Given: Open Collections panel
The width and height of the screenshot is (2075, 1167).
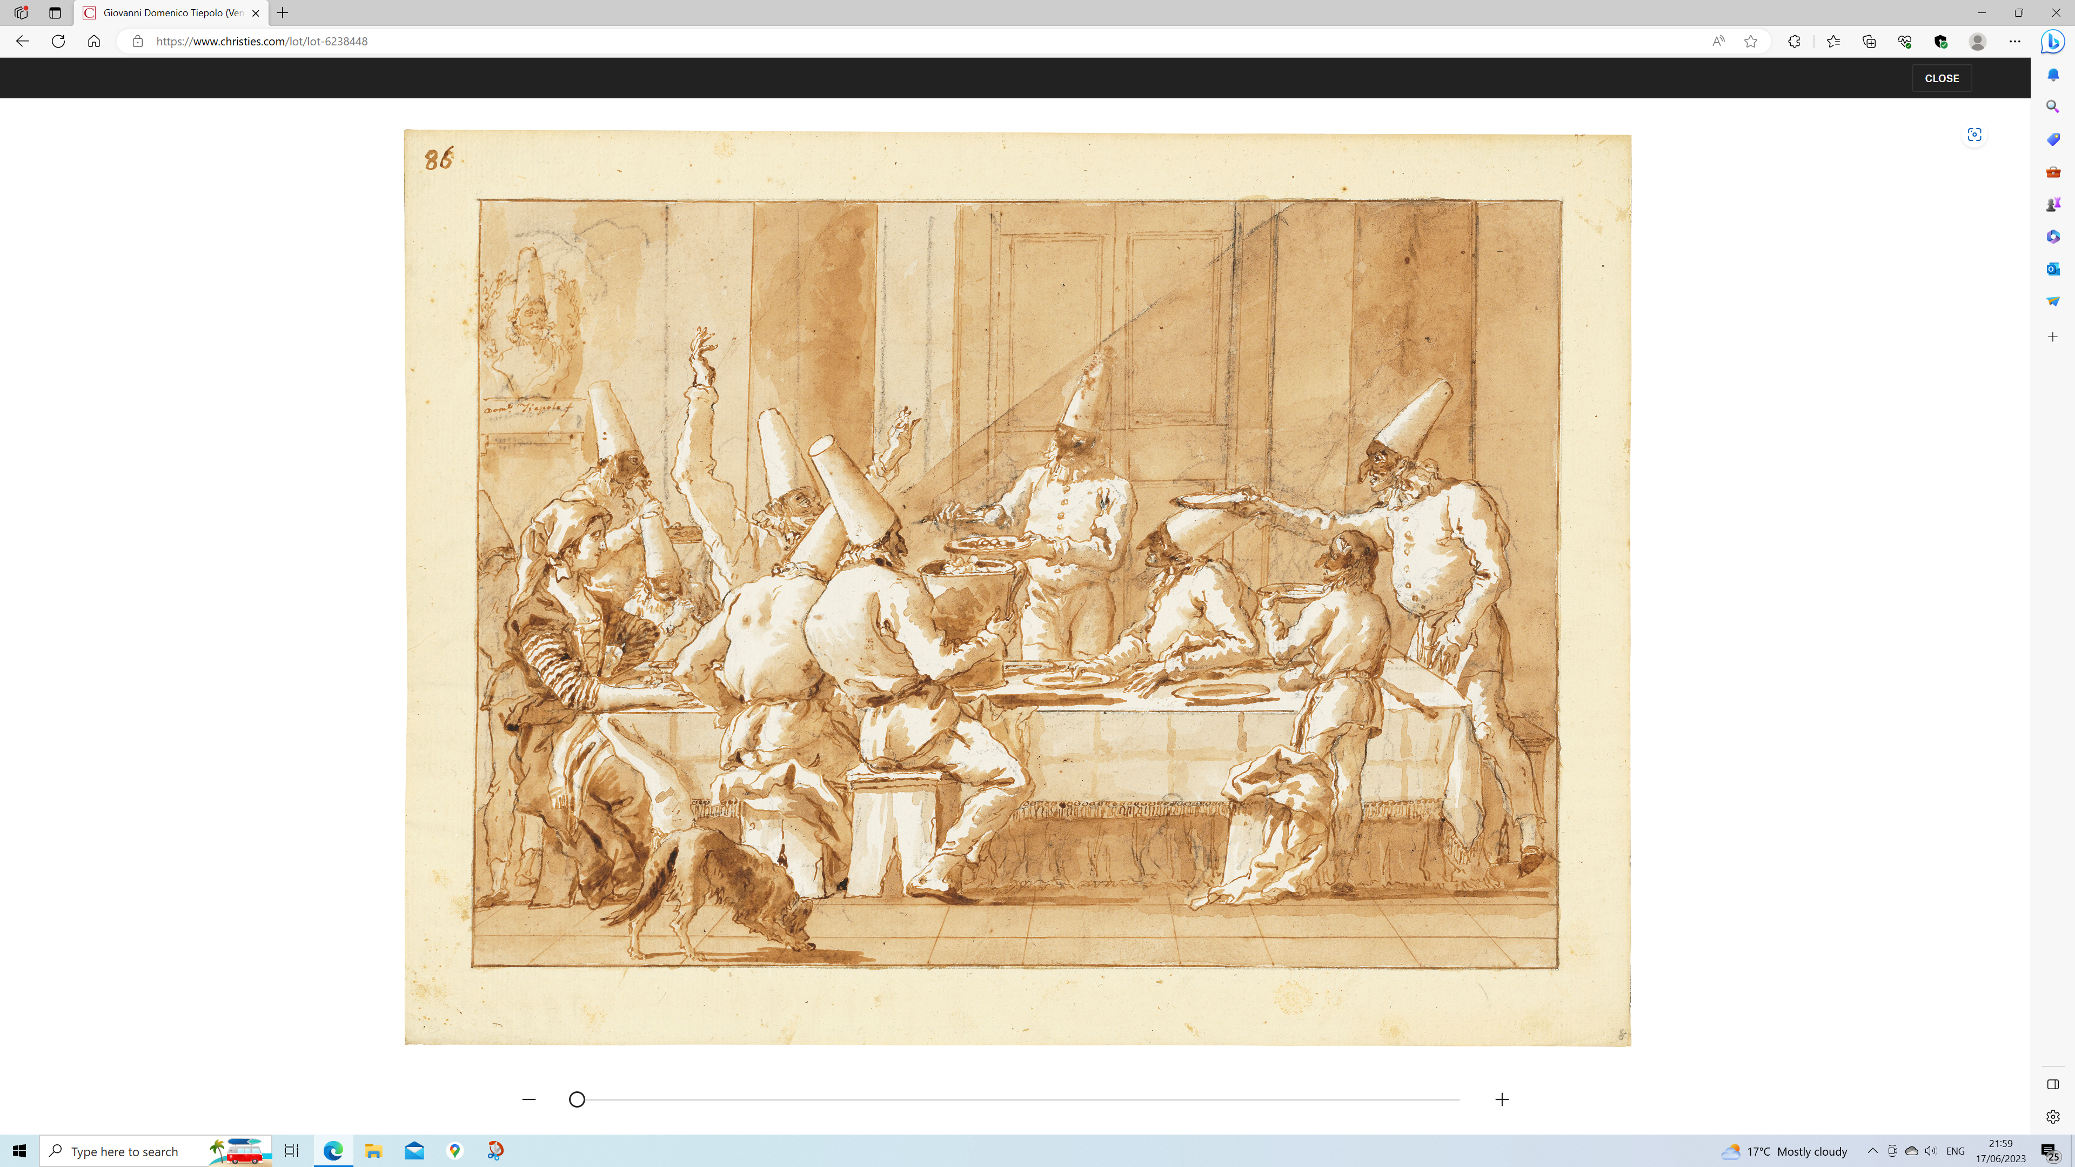Looking at the screenshot, I should 1869,41.
